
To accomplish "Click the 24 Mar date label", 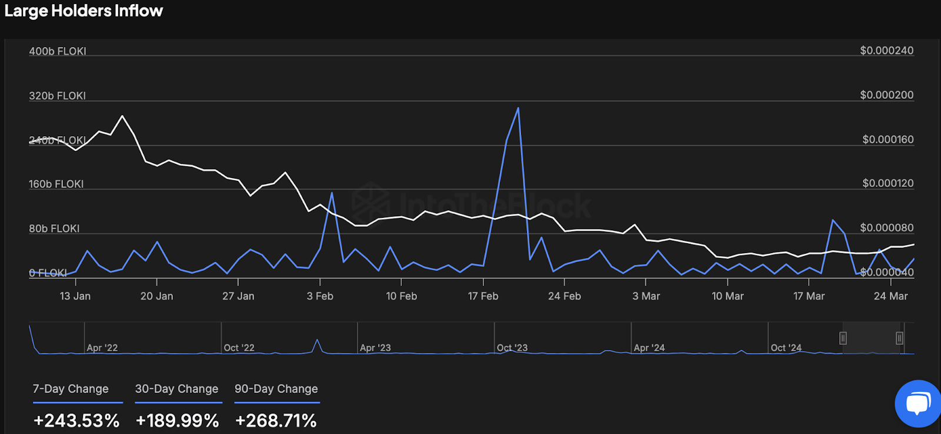I will [x=890, y=296].
